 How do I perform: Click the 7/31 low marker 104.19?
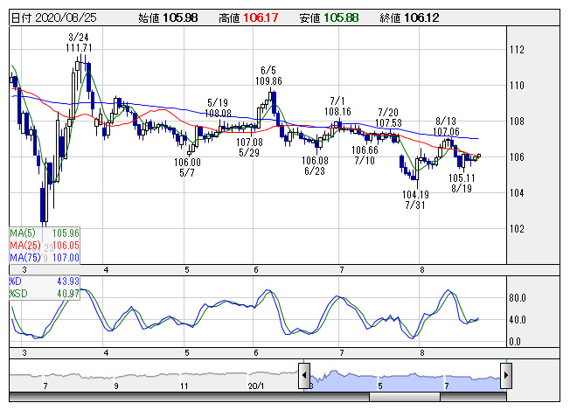click(415, 194)
